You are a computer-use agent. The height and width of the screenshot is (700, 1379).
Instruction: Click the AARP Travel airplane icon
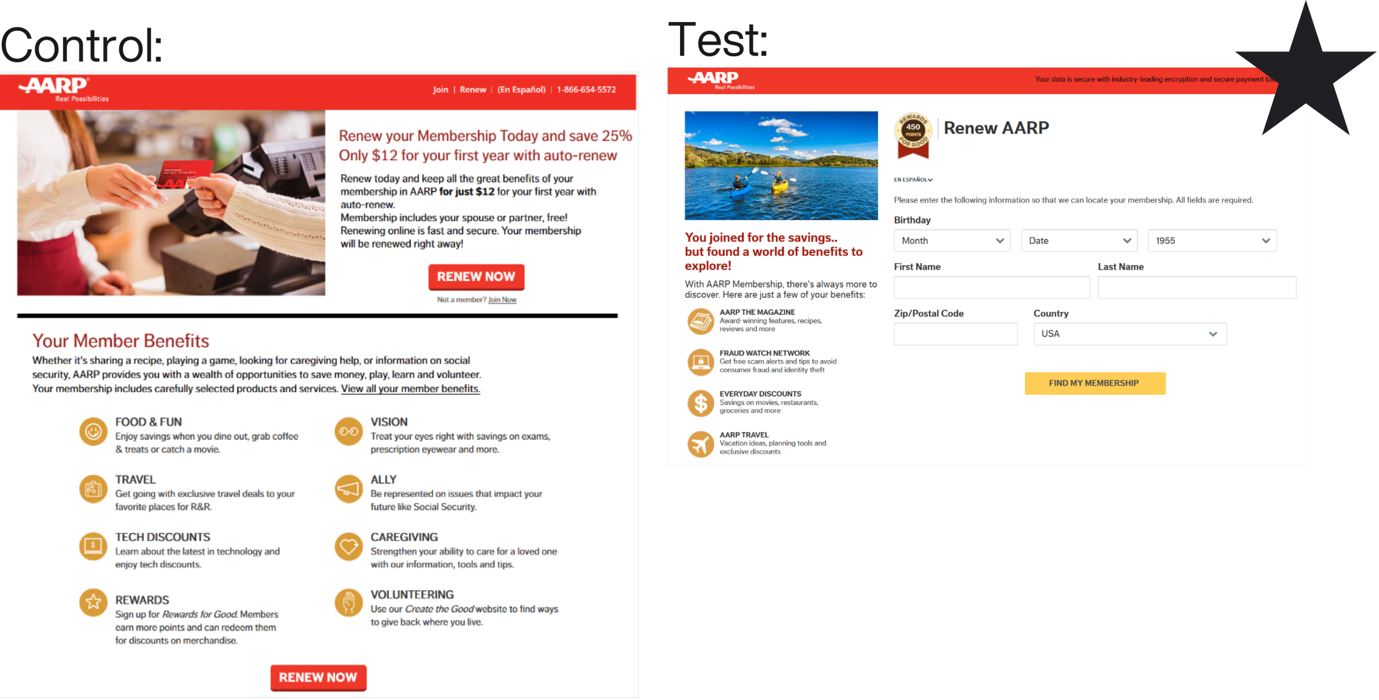[x=701, y=444]
